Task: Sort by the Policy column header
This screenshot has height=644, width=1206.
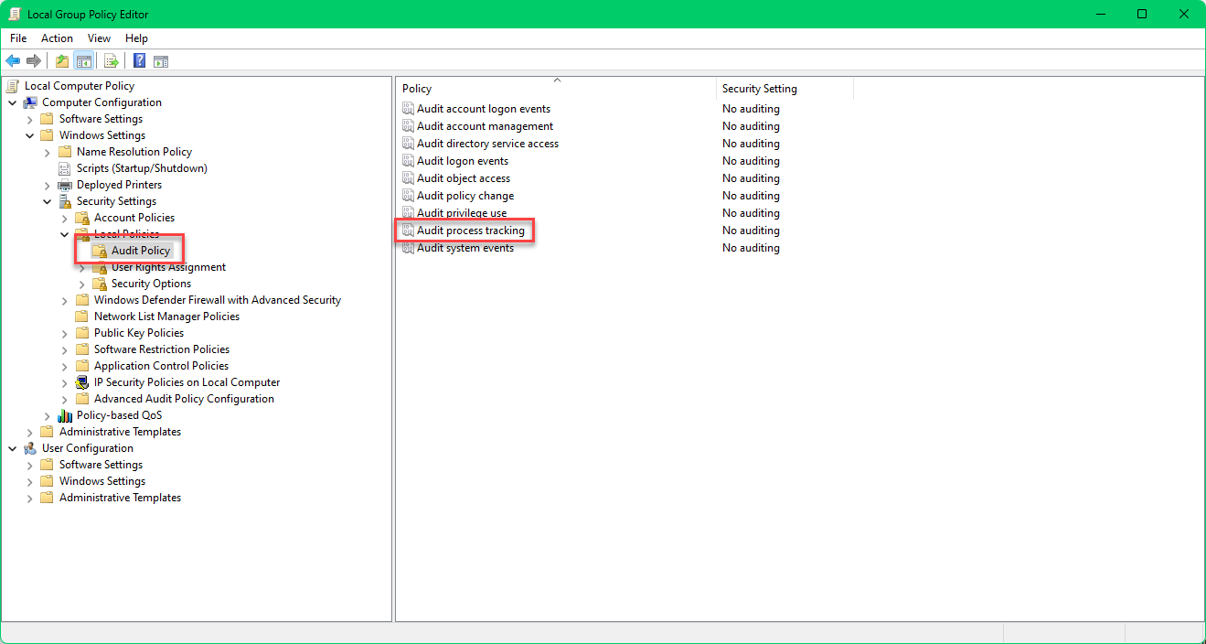Action: (x=416, y=88)
